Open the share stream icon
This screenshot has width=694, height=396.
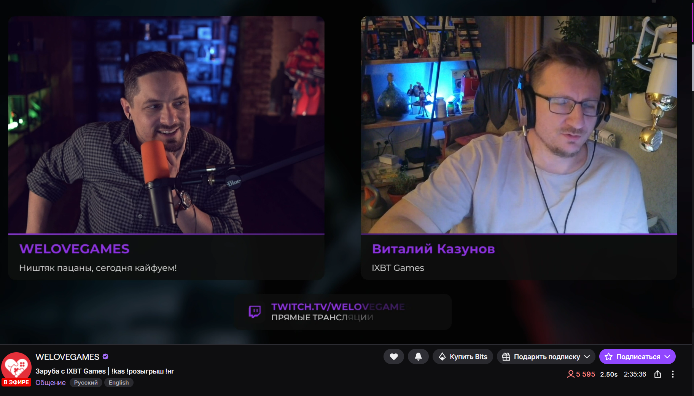click(657, 374)
